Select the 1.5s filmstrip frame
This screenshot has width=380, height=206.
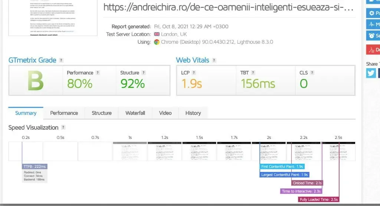point(199,151)
